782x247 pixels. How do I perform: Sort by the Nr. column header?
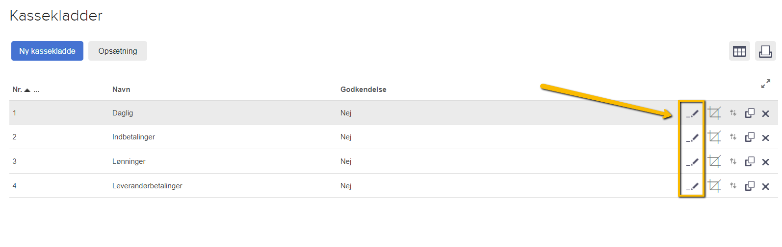[17, 90]
